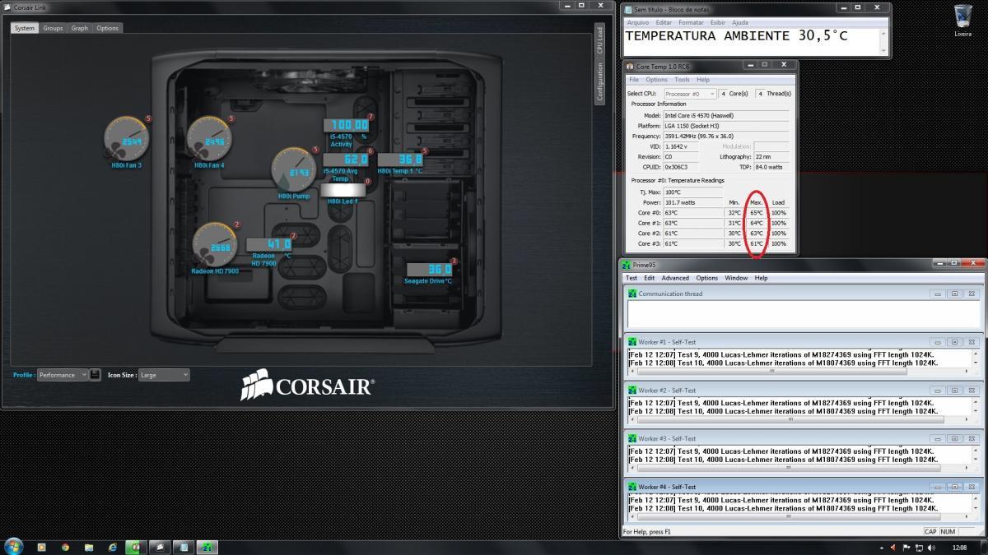This screenshot has height=555, width=988.
Task: Open the Profile Performance dropdown
Action: pos(62,375)
